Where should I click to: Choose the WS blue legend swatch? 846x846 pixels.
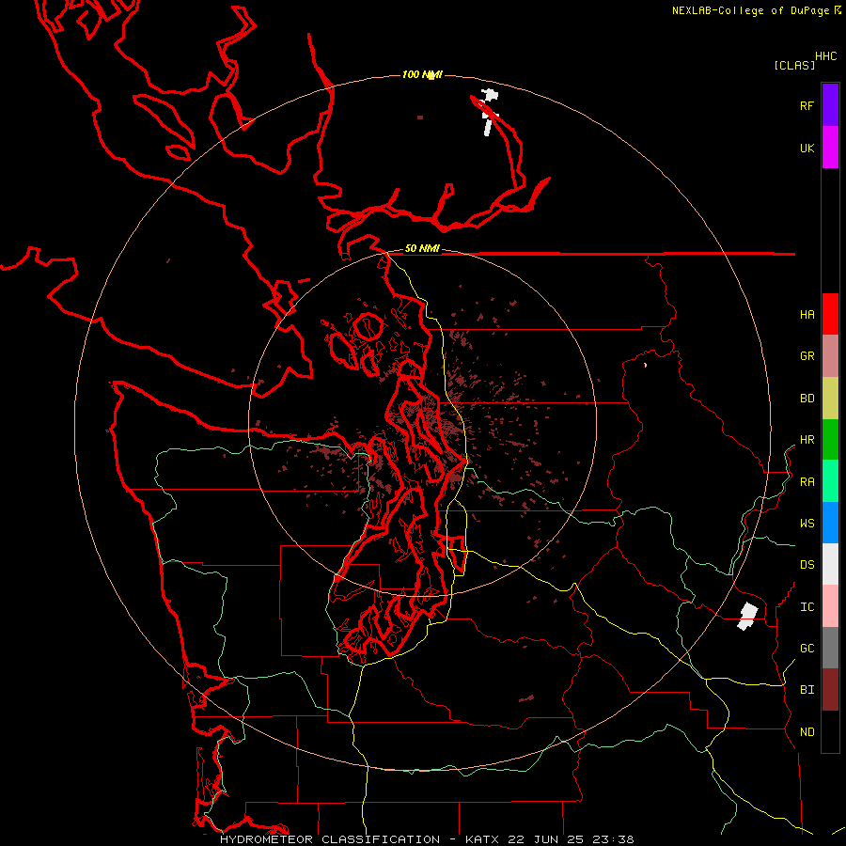pyautogui.click(x=830, y=523)
